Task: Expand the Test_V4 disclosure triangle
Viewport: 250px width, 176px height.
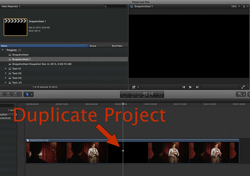Action: point(5,83)
